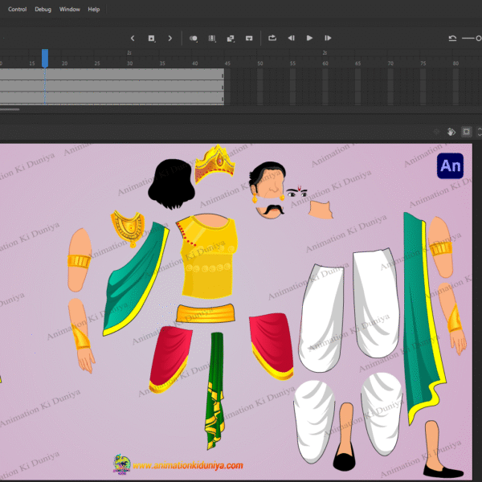
Task: Open the Window menu
Action: [69, 9]
